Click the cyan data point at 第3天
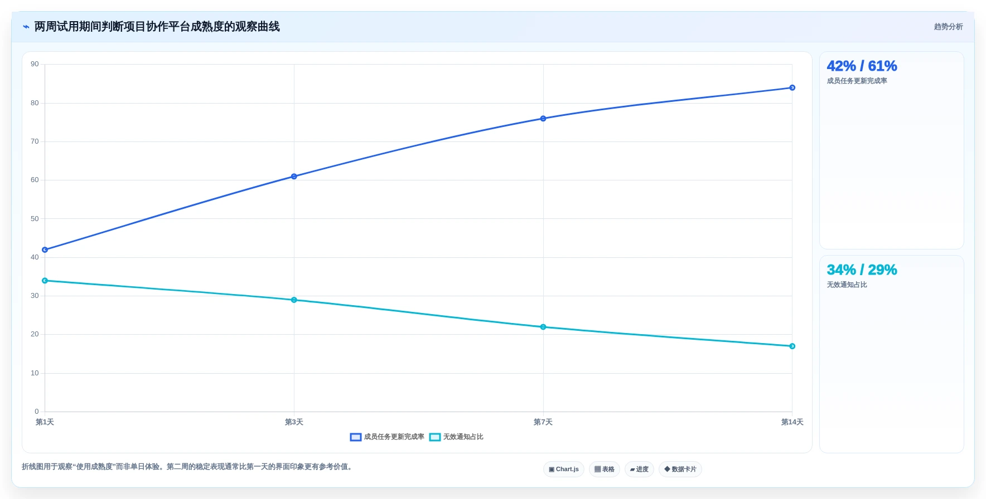The width and height of the screenshot is (986, 499). click(x=294, y=300)
